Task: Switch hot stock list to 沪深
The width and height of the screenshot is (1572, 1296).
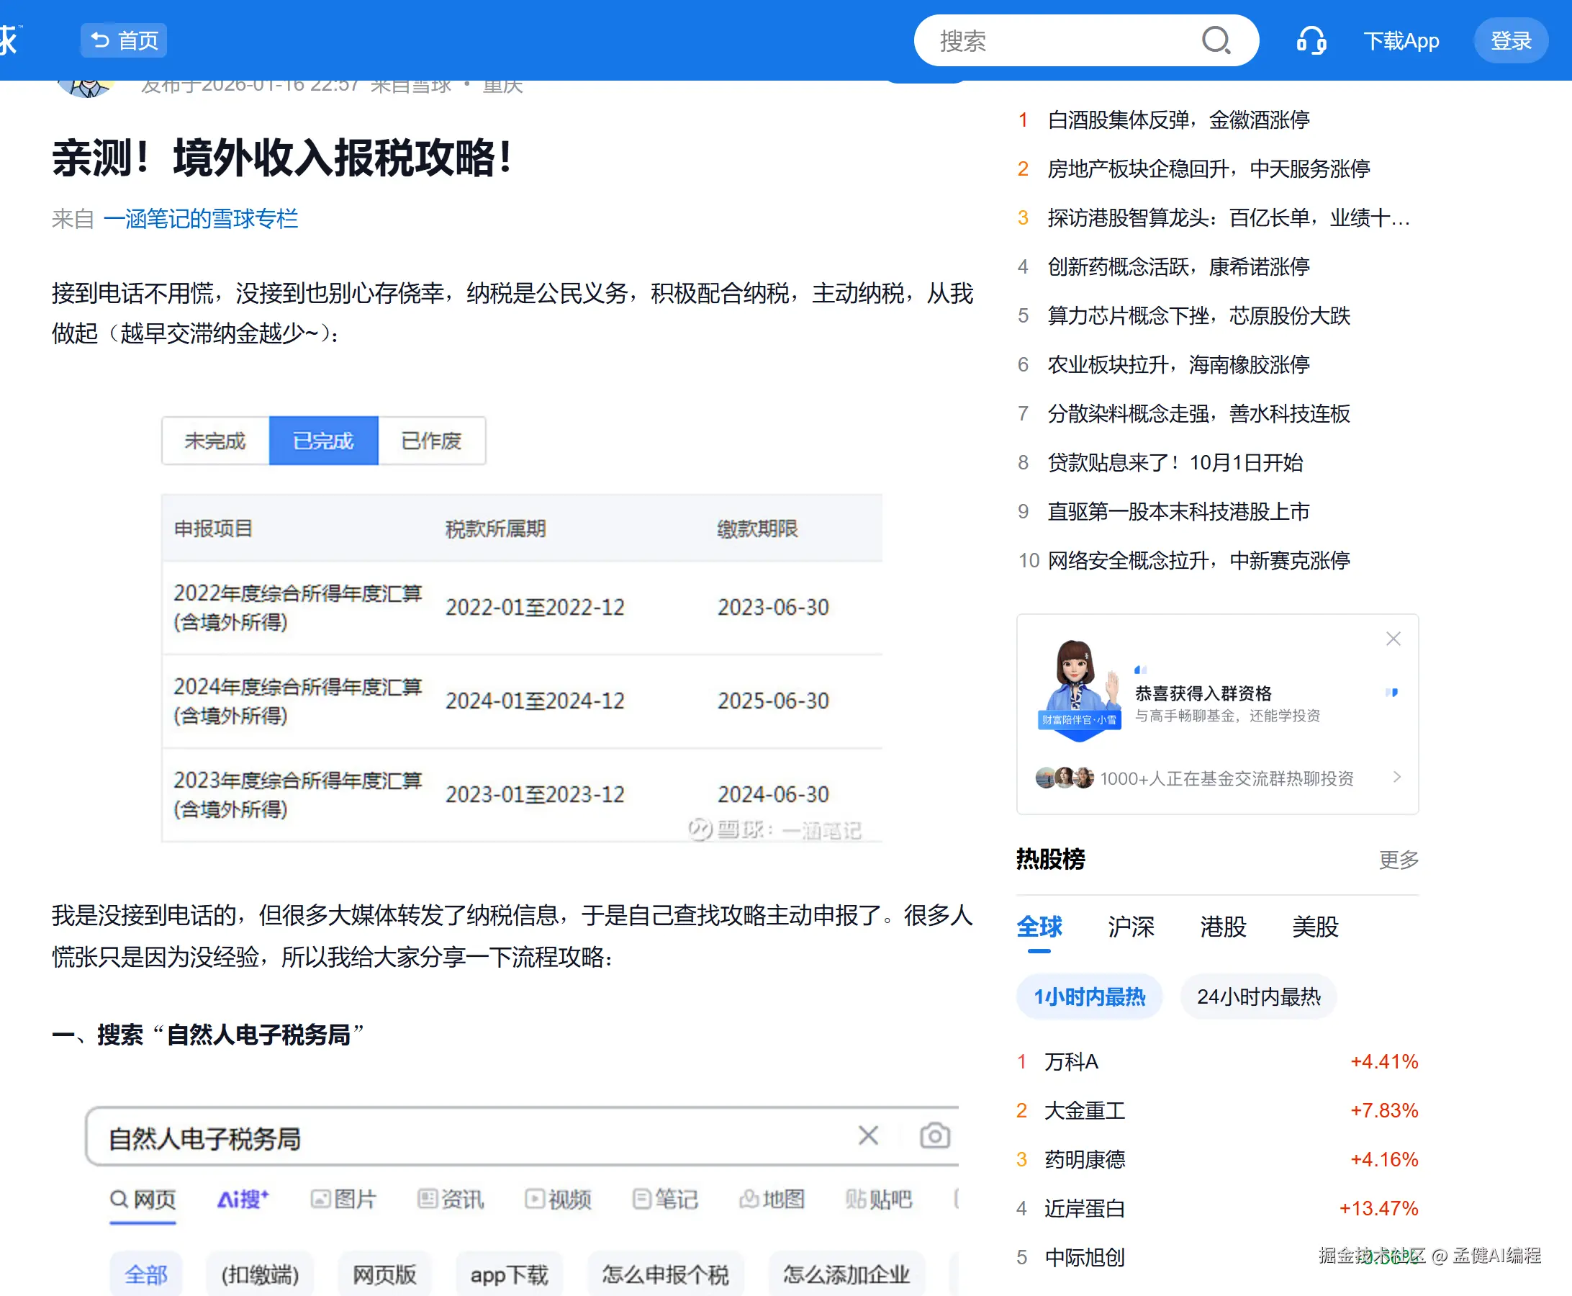Action: pyautogui.click(x=1131, y=927)
